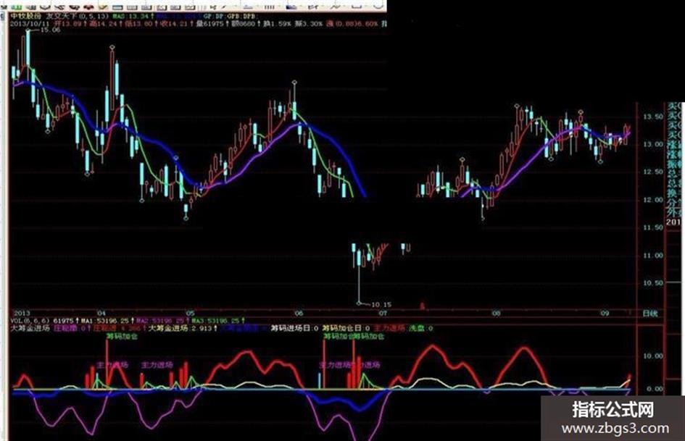Click 11.00 on the price axis

pyautogui.click(x=652, y=256)
